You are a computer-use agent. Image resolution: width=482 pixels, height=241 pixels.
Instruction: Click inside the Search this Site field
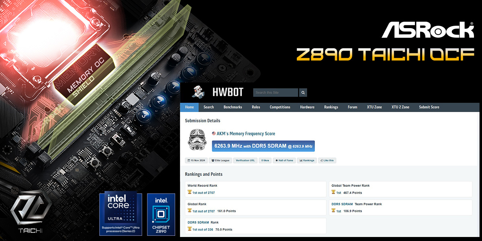click(x=275, y=92)
